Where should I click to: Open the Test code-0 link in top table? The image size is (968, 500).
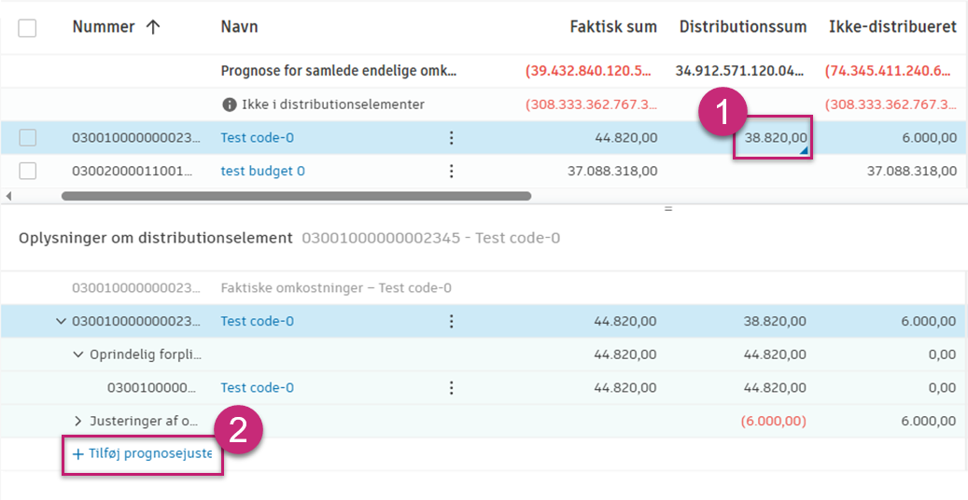point(257,138)
